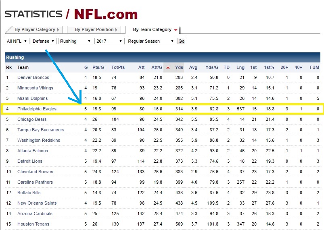Open the Philadelphia Eagles team link
The height and width of the screenshot is (230, 324).
[x=37, y=109]
